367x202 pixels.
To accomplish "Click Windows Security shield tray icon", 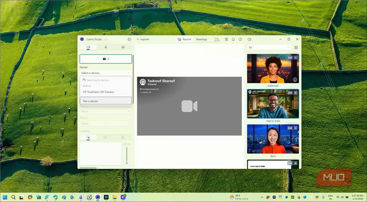I will pyautogui.click(x=286, y=197).
